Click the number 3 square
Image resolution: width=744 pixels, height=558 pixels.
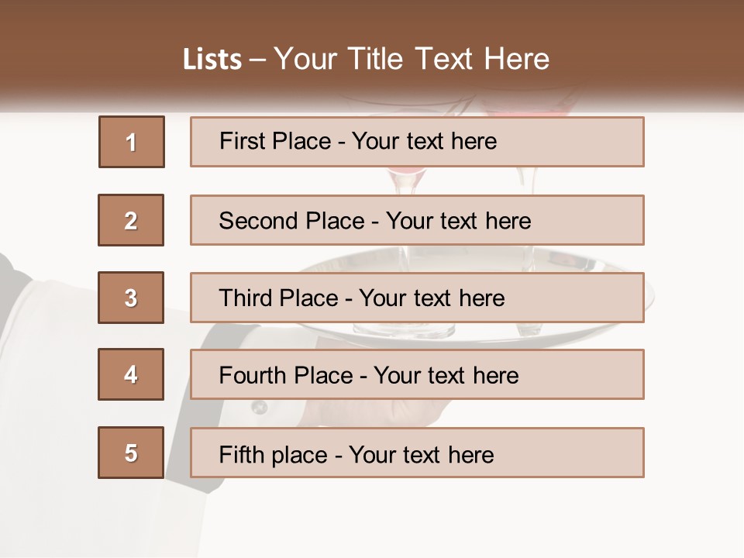[131, 298]
